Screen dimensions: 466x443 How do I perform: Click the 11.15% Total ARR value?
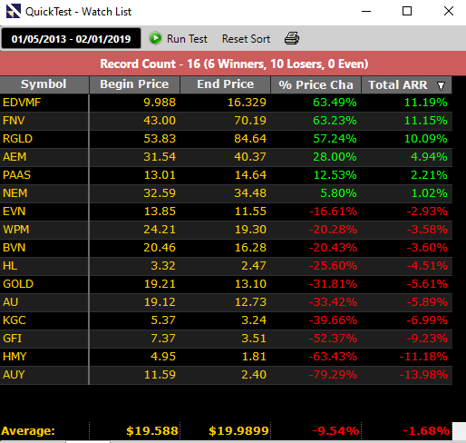(x=425, y=121)
